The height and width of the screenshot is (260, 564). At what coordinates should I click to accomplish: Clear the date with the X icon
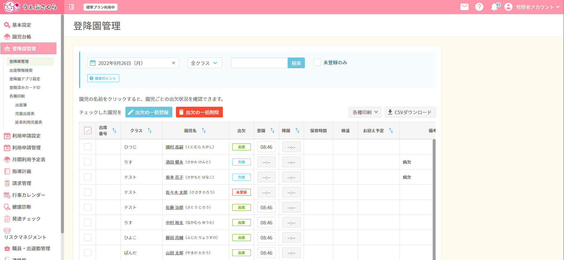point(174,63)
